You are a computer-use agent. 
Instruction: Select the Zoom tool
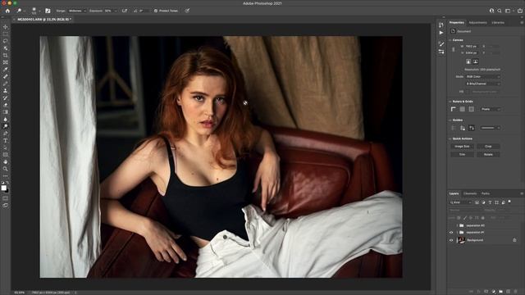click(x=6, y=169)
